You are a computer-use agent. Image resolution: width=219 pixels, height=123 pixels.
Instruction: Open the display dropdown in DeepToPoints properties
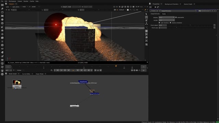tap(167, 17)
